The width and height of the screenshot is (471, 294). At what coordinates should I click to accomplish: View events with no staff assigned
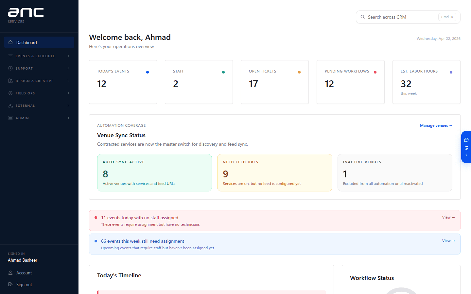point(448,217)
